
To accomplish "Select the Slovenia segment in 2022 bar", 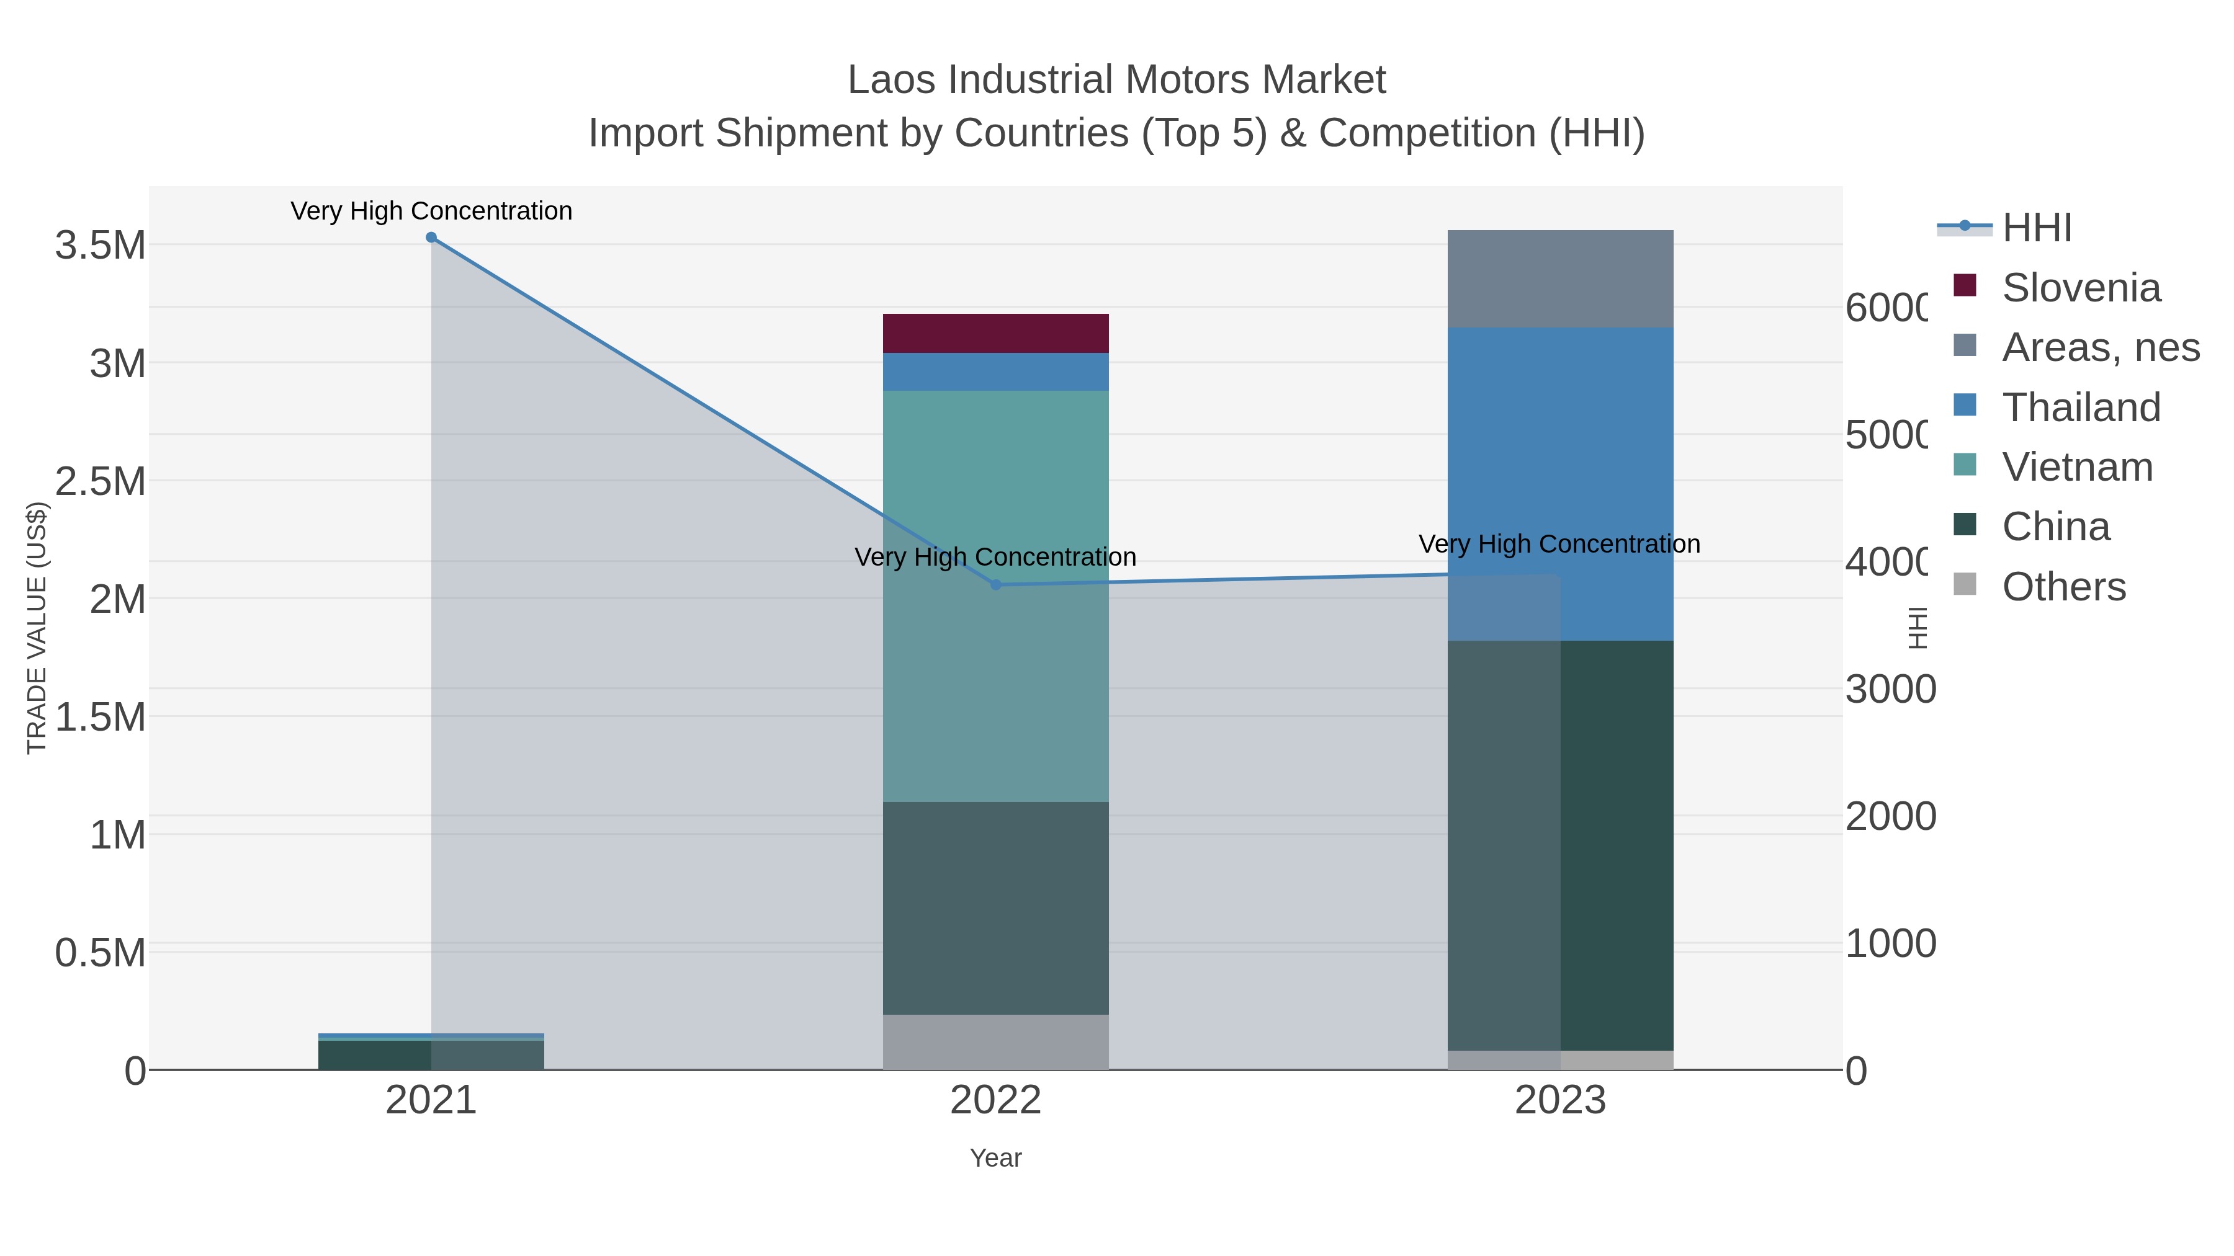I will click(995, 334).
